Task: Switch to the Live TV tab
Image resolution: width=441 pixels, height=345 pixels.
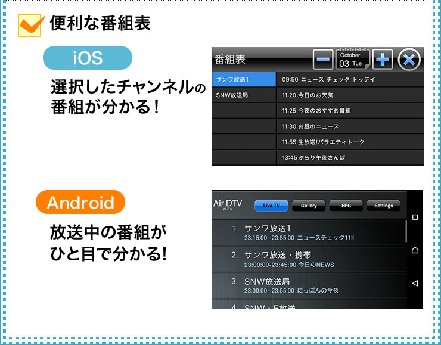Action: 271,206
